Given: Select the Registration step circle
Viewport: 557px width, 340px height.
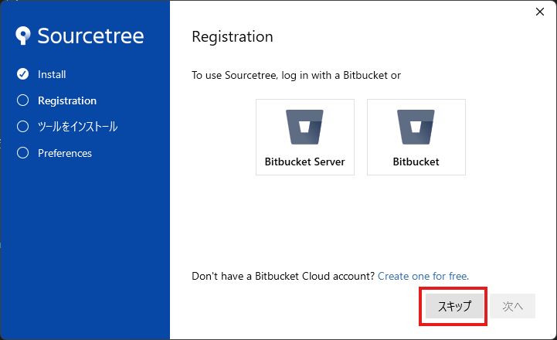Looking at the screenshot, I should (x=22, y=100).
